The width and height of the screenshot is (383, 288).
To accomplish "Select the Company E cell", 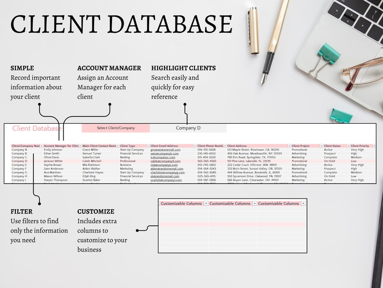I will [x=19, y=165].
